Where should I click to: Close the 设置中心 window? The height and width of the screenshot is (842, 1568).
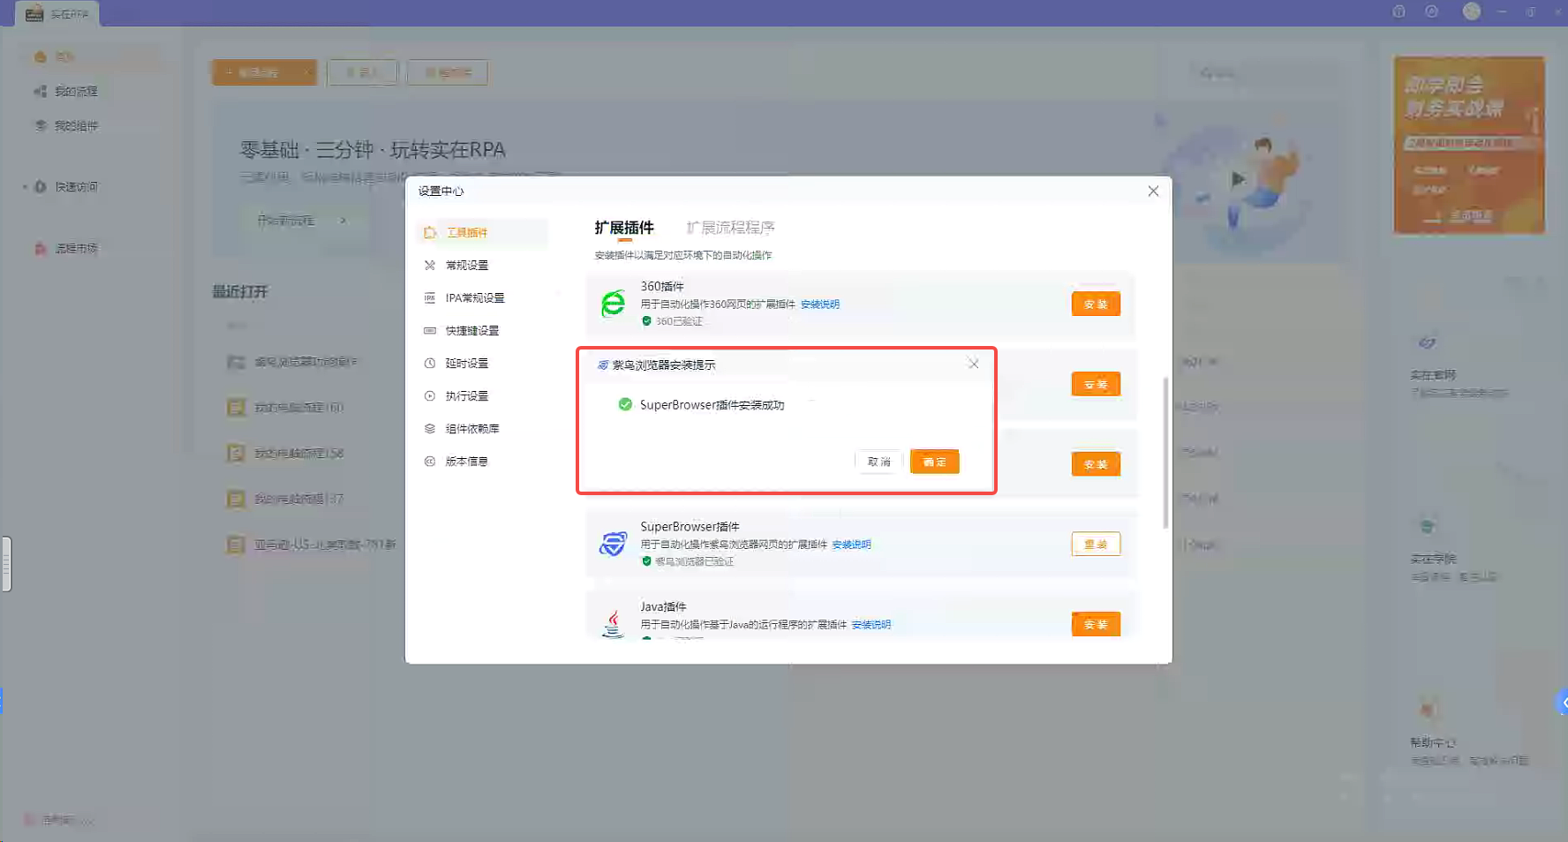tap(1153, 191)
